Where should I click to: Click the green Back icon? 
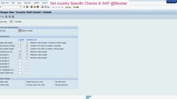point(32,7)
